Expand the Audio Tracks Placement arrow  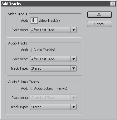74,59
